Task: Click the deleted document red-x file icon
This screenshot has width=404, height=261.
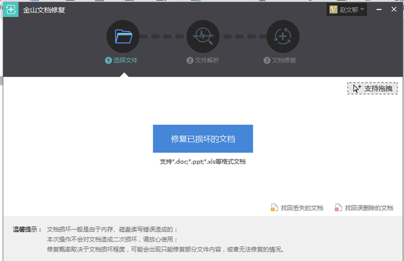Action: 338,207
